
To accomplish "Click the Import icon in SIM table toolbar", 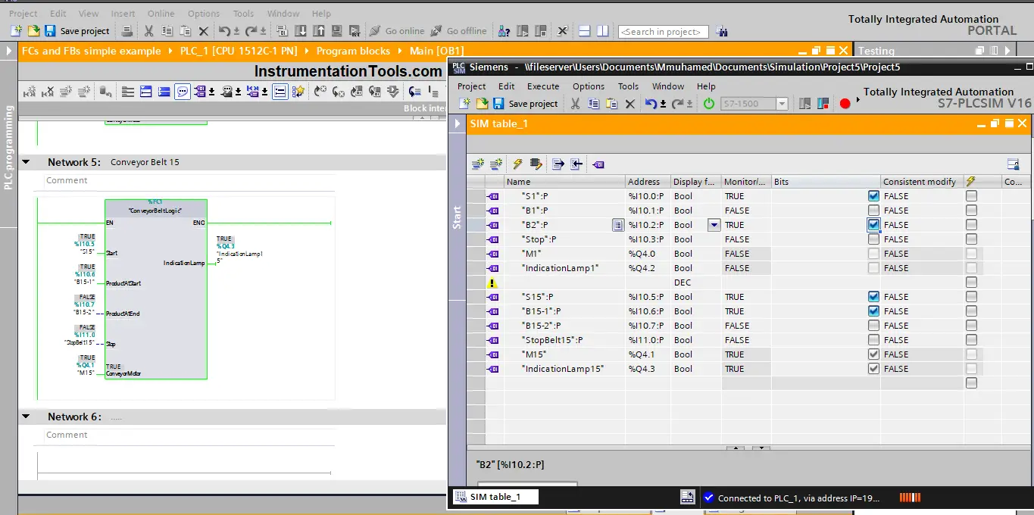I will (576, 164).
